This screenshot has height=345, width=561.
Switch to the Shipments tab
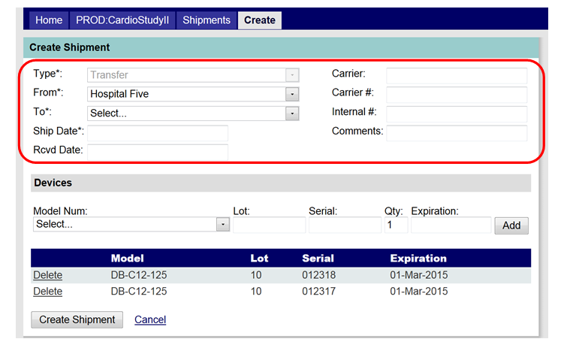[x=207, y=20]
